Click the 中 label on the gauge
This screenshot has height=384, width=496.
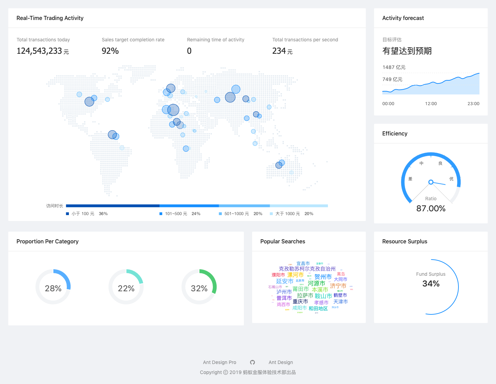tap(421, 163)
